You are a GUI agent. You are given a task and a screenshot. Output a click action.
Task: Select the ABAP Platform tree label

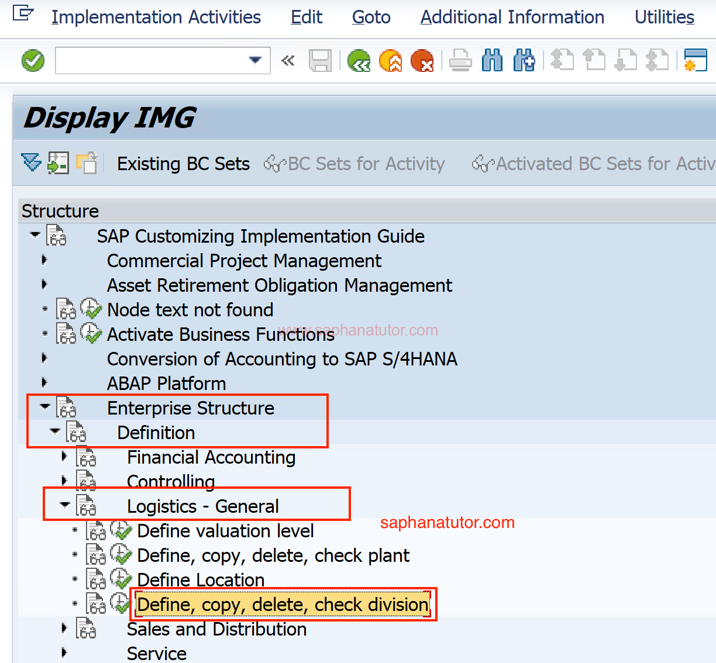(x=166, y=384)
